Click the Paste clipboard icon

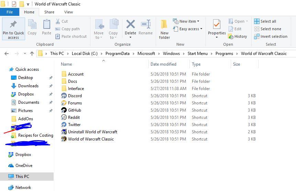click(x=47, y=24)
